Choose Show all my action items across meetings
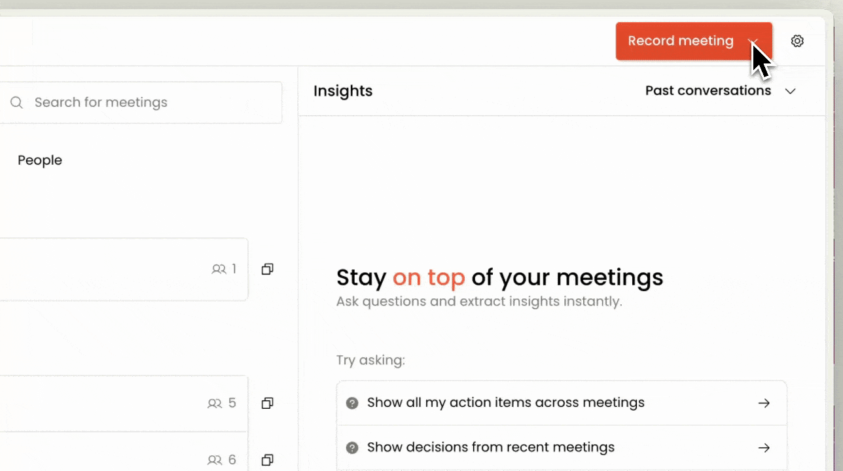Viewport: 843px width, 471px height. pyautogui.click(x=562, y=403)
